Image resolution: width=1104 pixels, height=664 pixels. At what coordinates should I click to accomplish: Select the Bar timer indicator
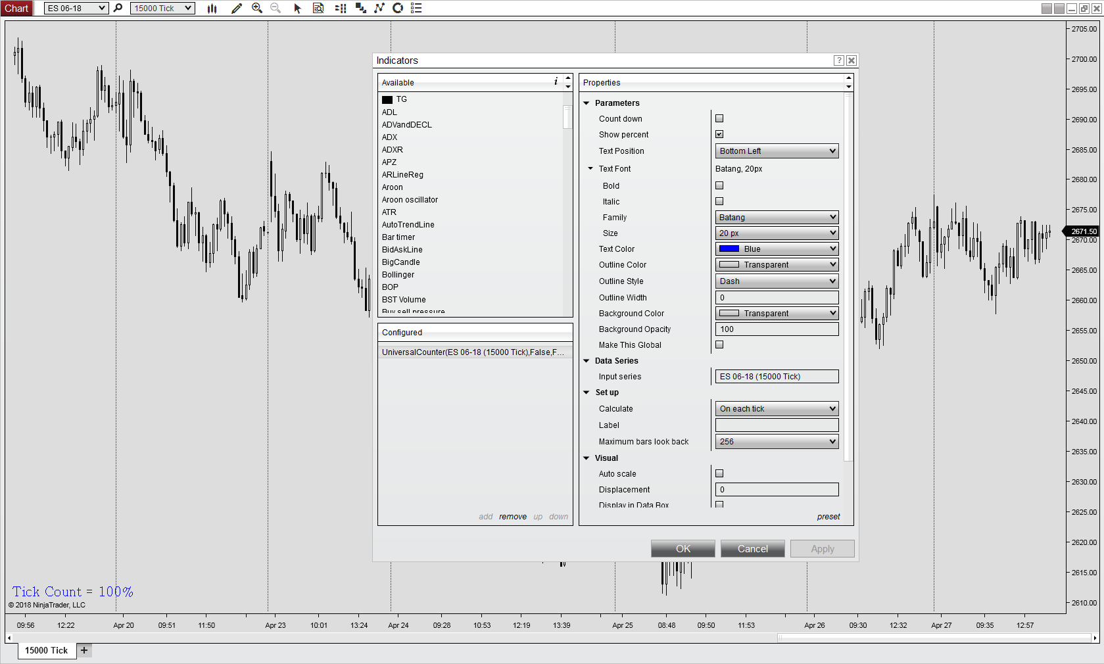[398, 237]
